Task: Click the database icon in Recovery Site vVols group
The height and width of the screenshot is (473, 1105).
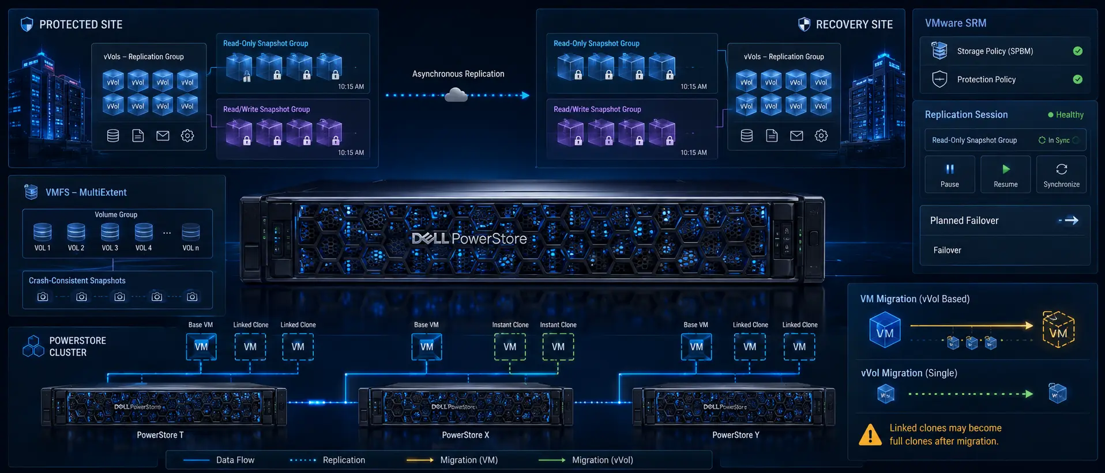Action: coord(747,135)
